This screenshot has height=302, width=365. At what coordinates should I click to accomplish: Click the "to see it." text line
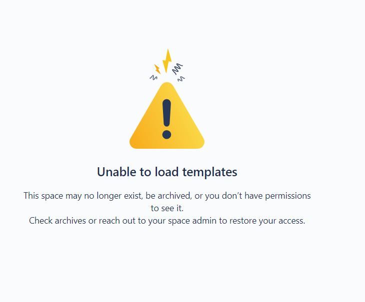pyautogui.click(x=167, y=208)
